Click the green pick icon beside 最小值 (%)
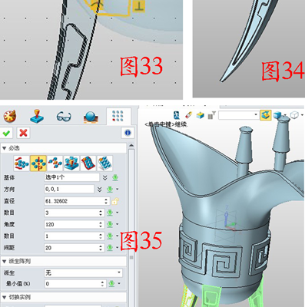Viewport: 305px width, 307px height. coord(111,283)
